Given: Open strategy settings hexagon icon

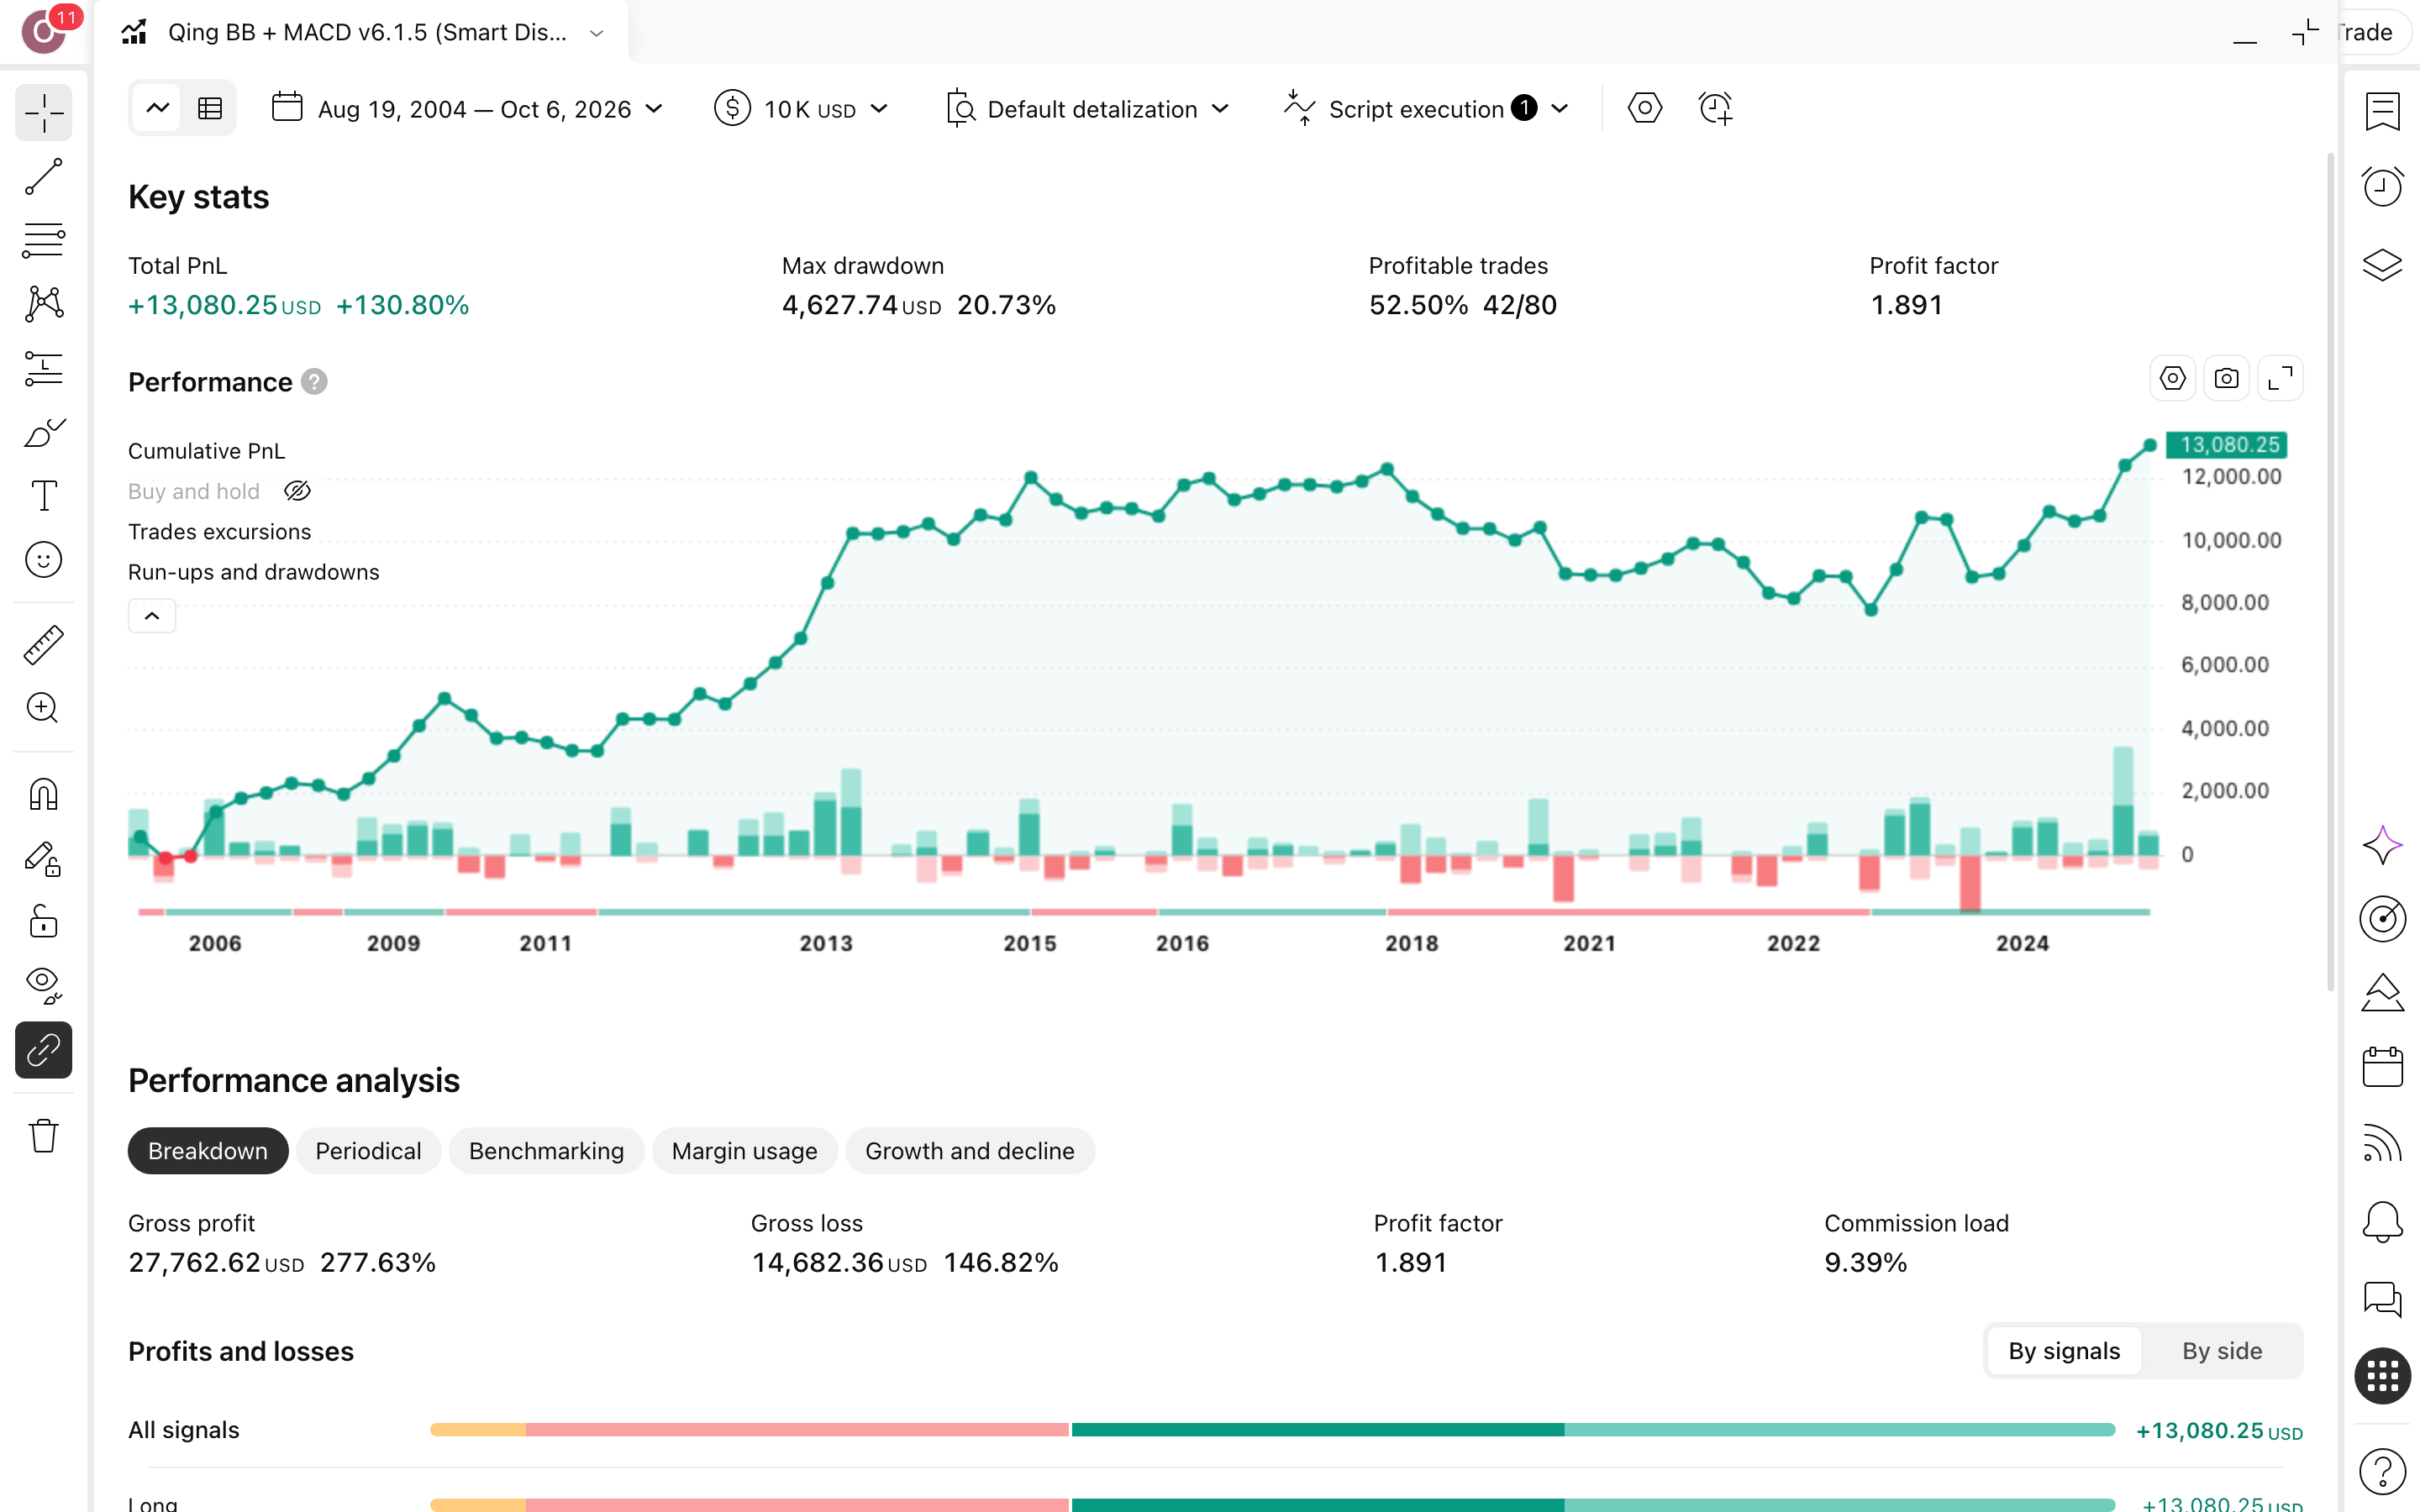Looking at the screenshot, I should 1645,108.
